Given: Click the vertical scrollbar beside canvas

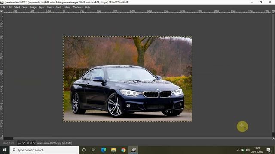Looking at the screenshot, I should click(x=273, y=75).
